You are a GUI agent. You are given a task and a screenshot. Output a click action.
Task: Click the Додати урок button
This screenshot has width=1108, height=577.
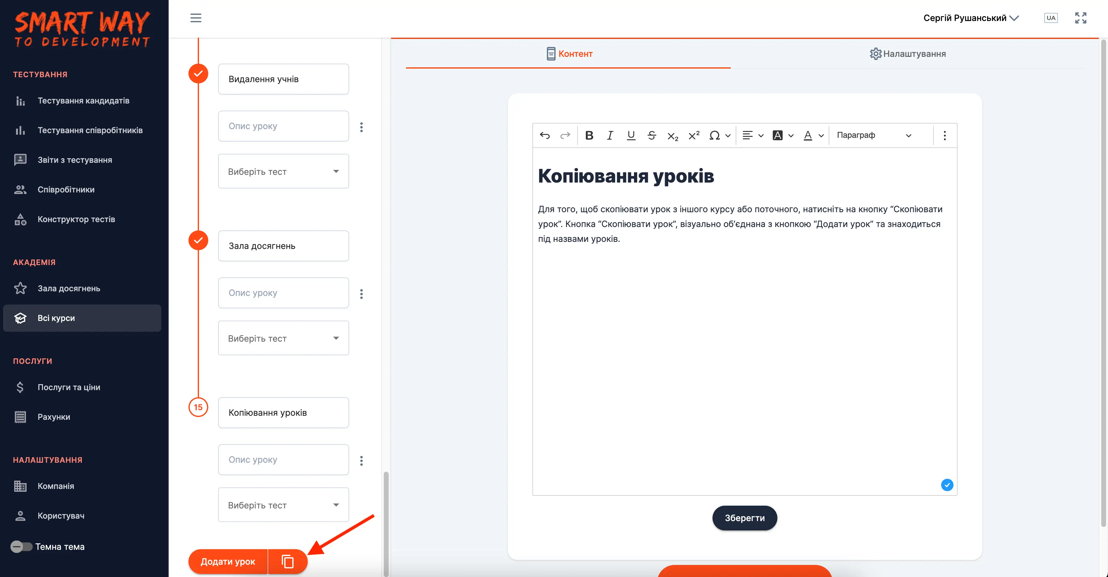click(x=228, y=561)
